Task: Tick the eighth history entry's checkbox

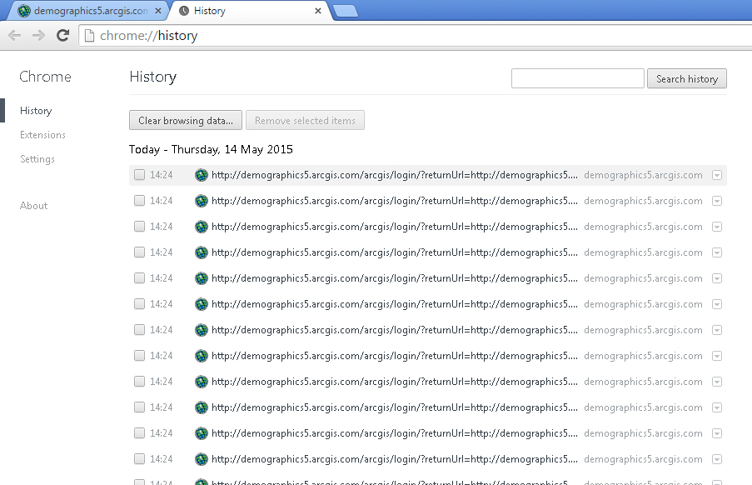Action: pyautogui.click(x=139, y=356)
